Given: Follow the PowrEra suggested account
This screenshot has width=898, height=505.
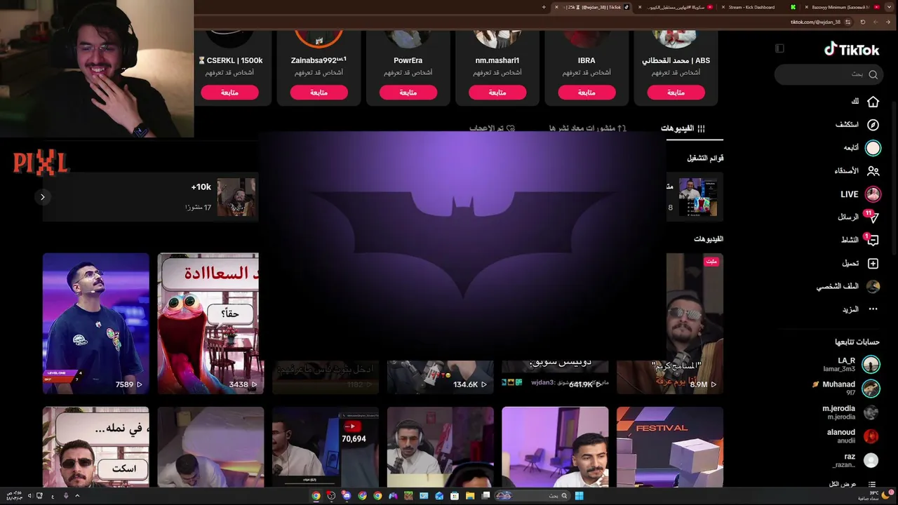Looking at the screenshot, I should [408, 93].
